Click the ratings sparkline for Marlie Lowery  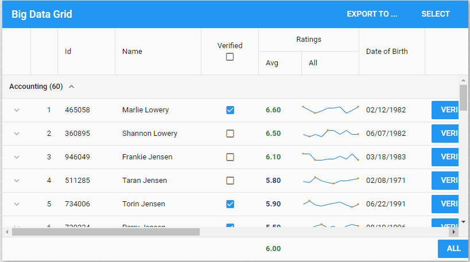point(331,110)
